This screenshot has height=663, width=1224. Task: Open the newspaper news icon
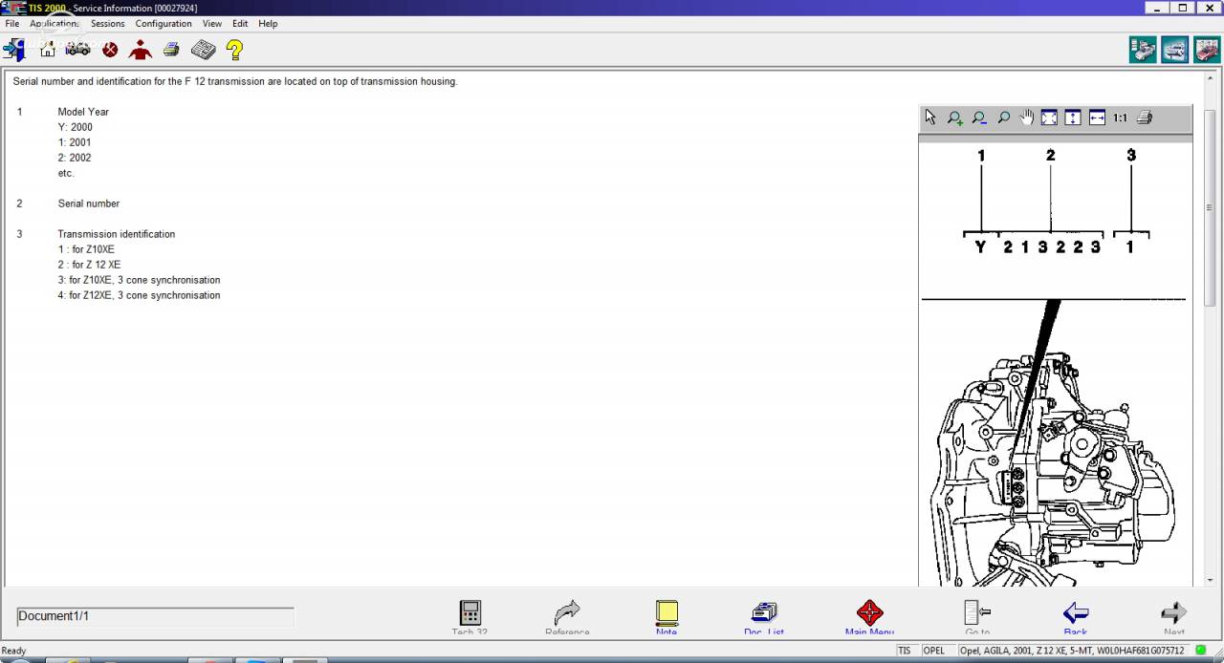[203, 50]
